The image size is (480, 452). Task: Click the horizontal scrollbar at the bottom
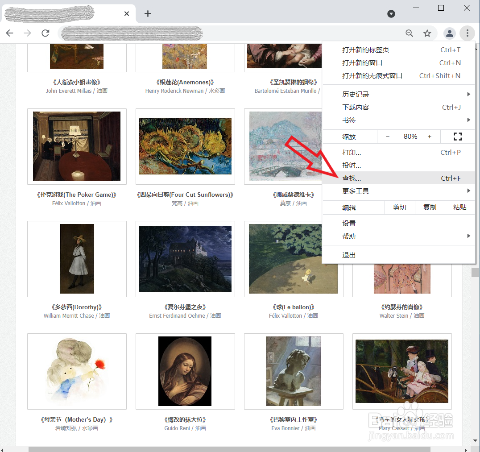tap(230, 449)
